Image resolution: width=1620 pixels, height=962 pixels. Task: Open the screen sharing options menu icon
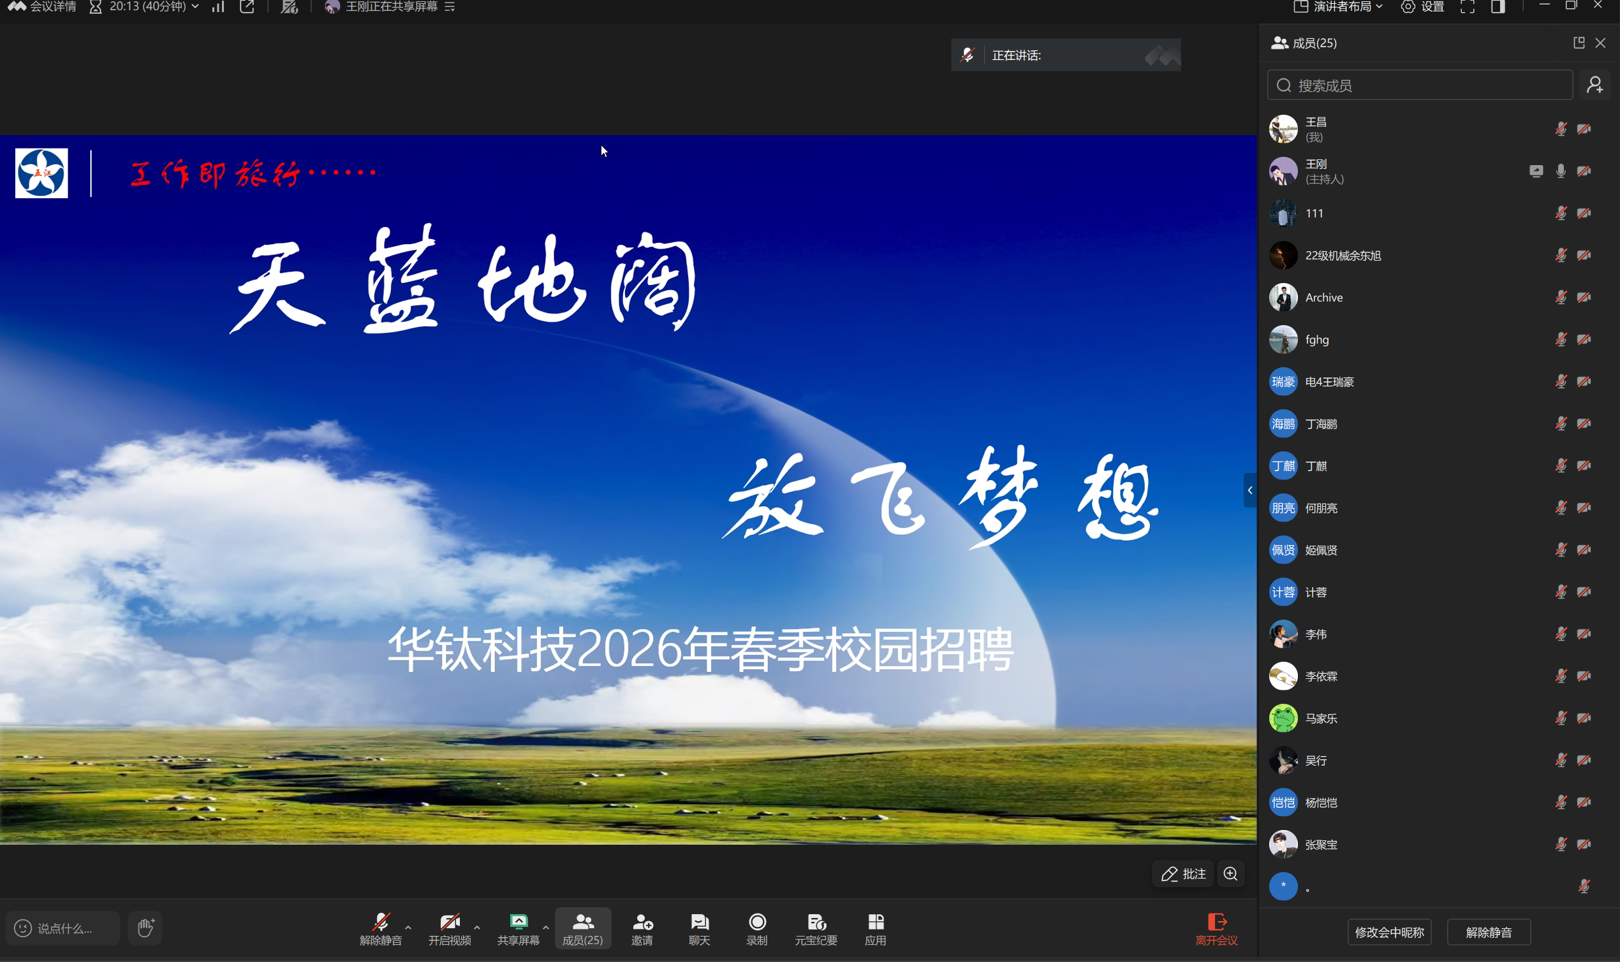(x=450, y=6)
